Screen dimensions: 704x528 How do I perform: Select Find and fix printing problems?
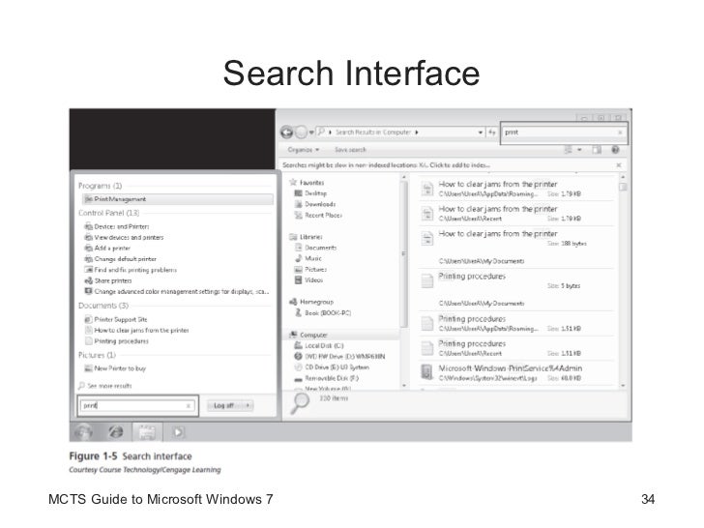click(x=131, y=270)
